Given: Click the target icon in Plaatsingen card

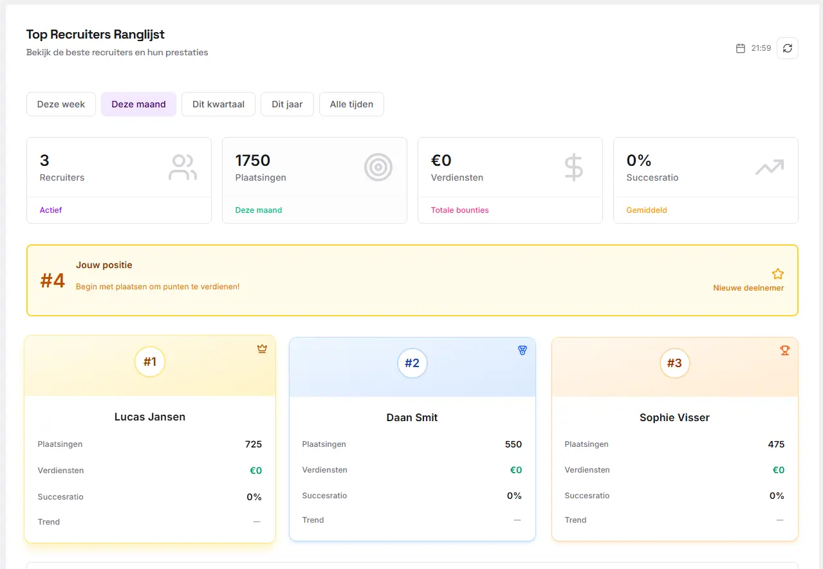Looking at the screenshot, I should coord(378,167).
